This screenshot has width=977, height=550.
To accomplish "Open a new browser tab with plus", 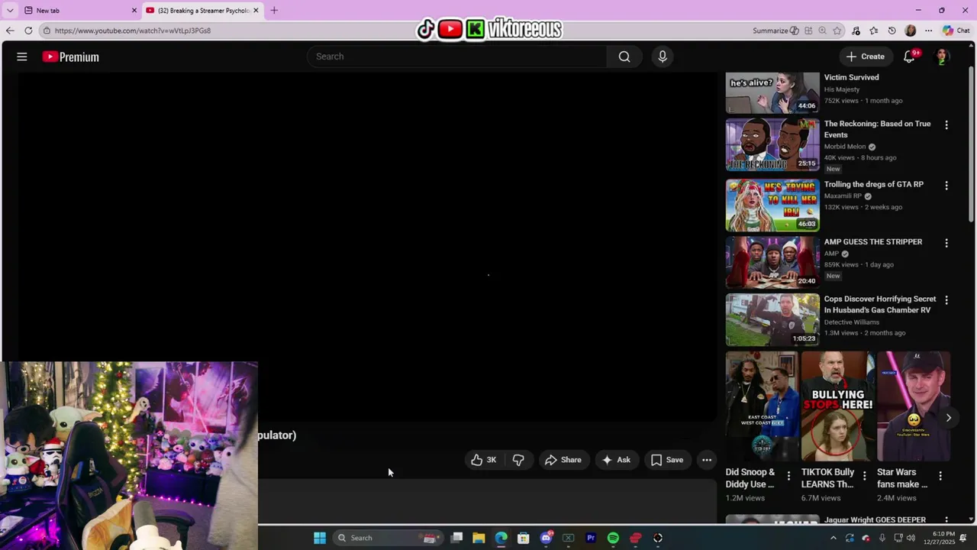I will point(274,10).
